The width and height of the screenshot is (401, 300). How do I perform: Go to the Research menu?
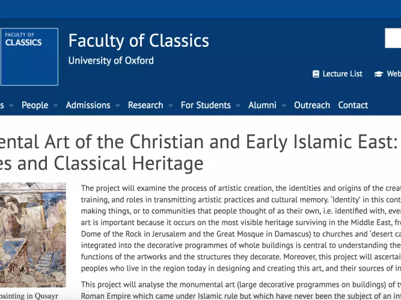click(x=145, y=105)
